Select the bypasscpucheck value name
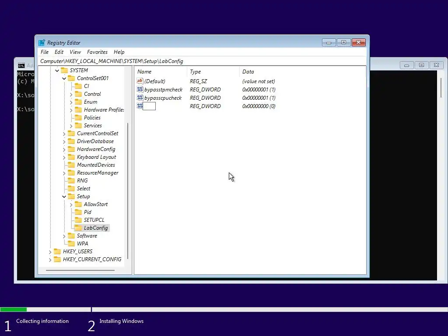The height and width of the screenshot is (336, 448). coord(163,98)
